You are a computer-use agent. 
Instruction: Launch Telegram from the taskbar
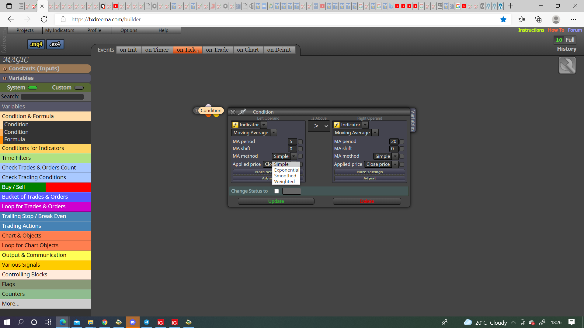[147, 322]
